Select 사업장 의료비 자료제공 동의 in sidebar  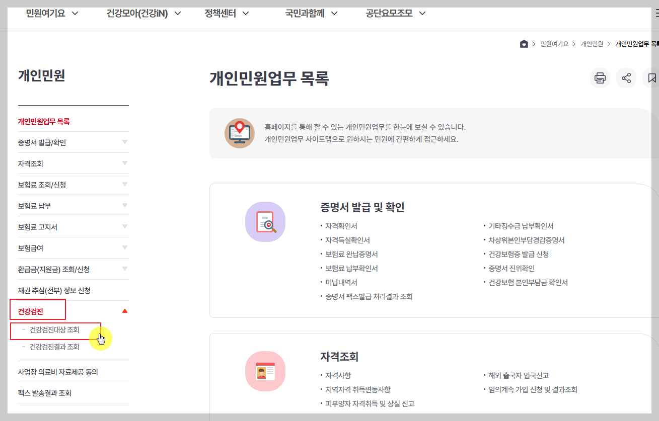[x=58, y=372]
